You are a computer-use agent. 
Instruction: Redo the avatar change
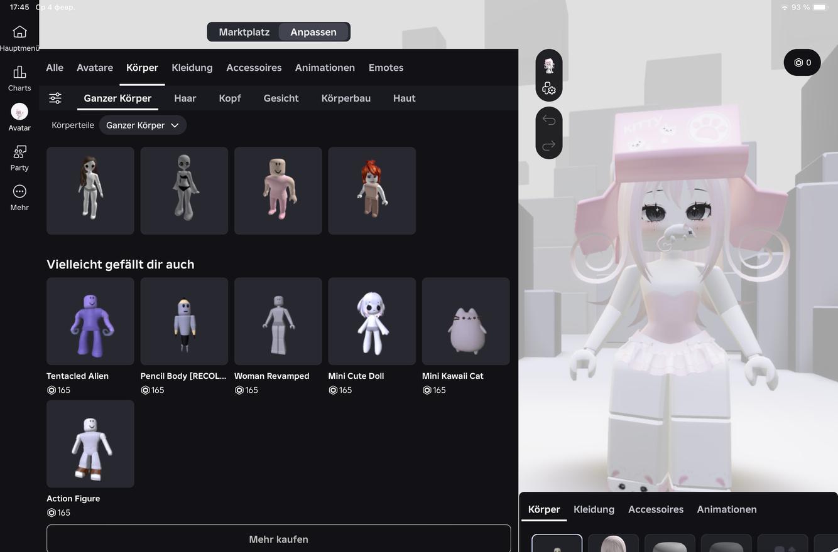548,146
